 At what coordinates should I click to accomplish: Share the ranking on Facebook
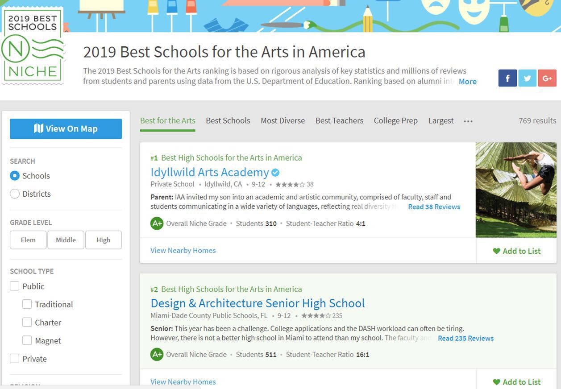click(x=507, y=78)
